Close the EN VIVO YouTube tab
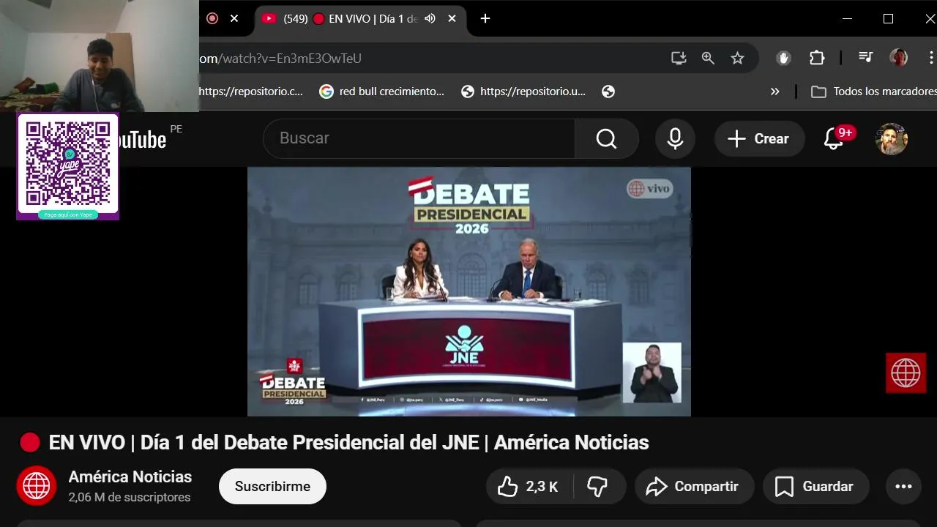937x527 pixels. pos(452,19)
